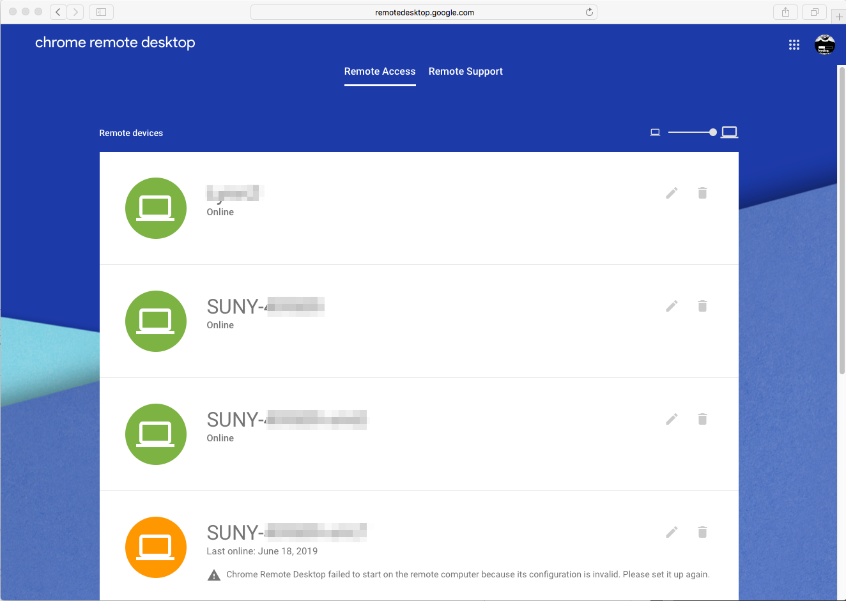Screen dimensions: 846x601
Task: Switch to the Remote Support tab
Action: pyautogui.click(x=466, y=72)
